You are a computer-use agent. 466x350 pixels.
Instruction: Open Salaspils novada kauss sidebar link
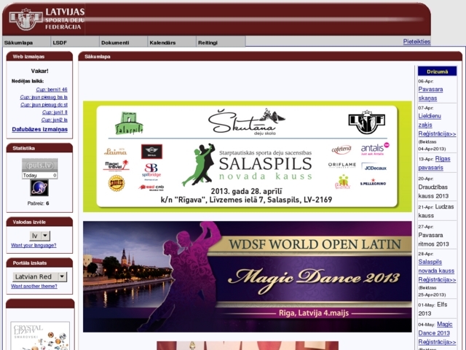coord(436,266)
